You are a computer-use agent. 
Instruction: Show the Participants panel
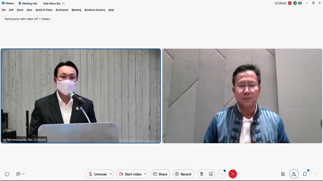point(294,174)
